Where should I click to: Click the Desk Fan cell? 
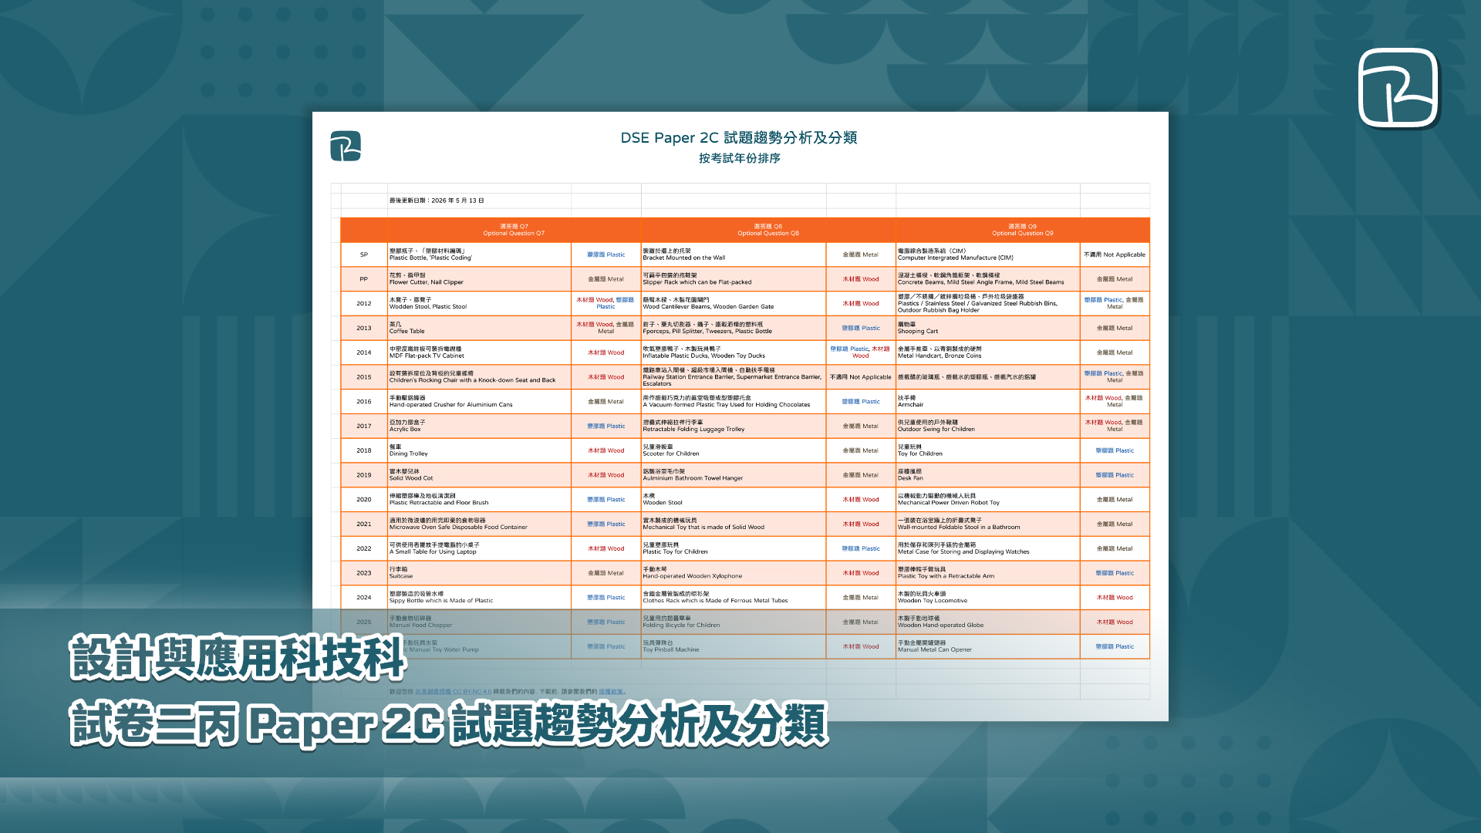point(988,475)
